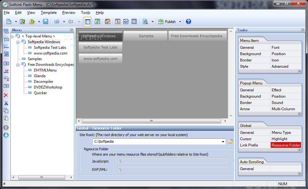Create a new blank menu file

9,21
